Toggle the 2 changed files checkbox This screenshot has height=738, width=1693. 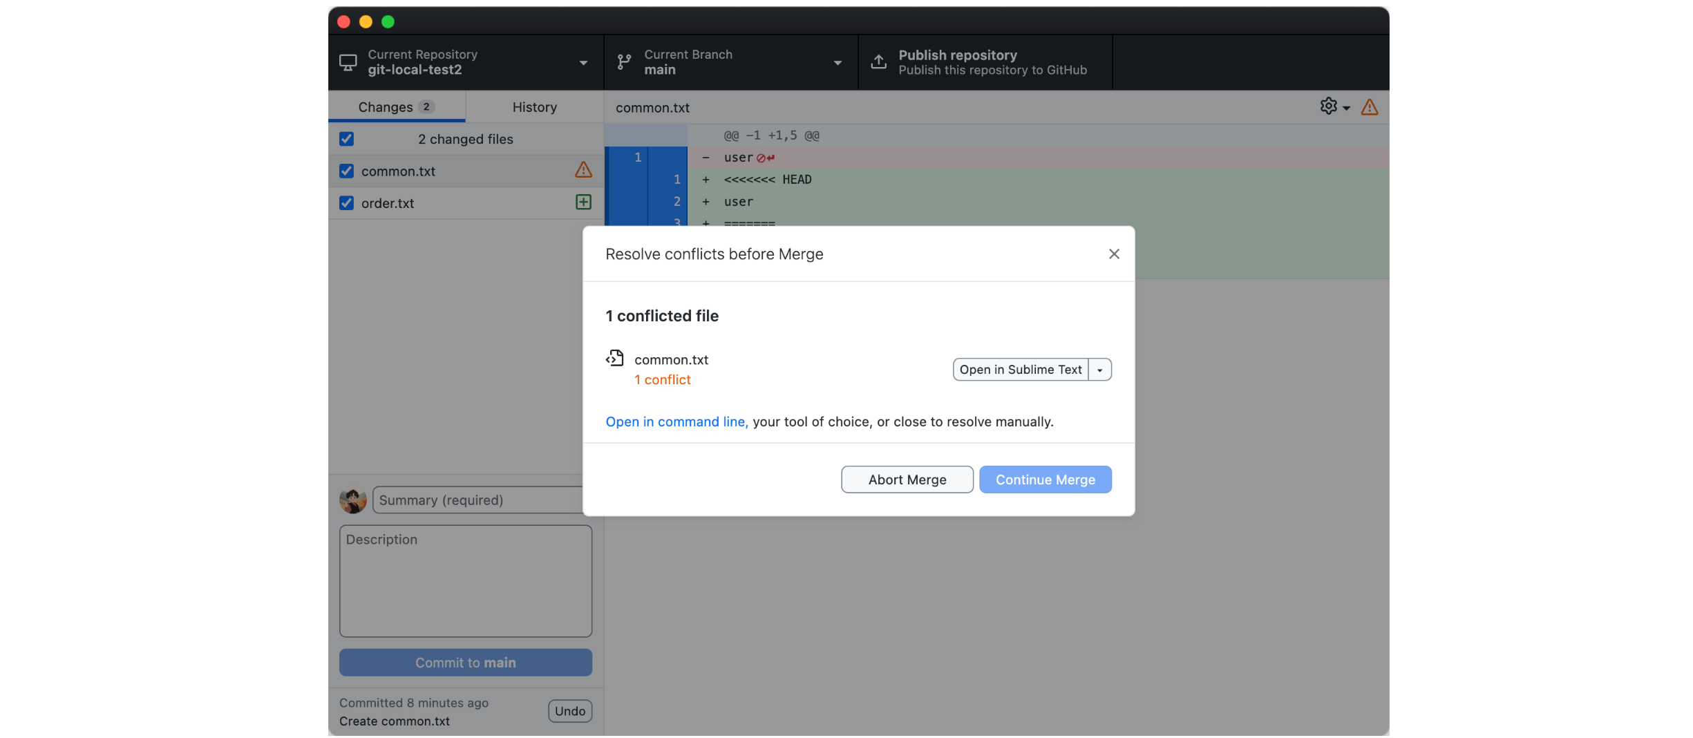[347, 139]
